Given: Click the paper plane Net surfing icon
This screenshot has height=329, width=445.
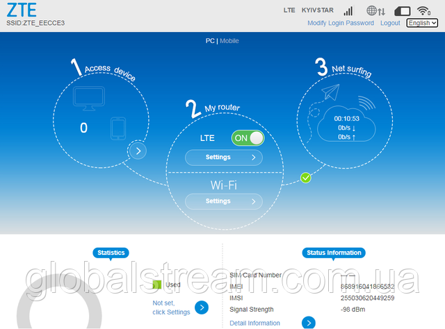Looking at the screenshot, I should (331, 92).
